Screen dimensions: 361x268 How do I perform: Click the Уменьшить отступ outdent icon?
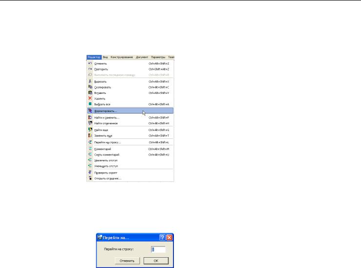point(90,166)
